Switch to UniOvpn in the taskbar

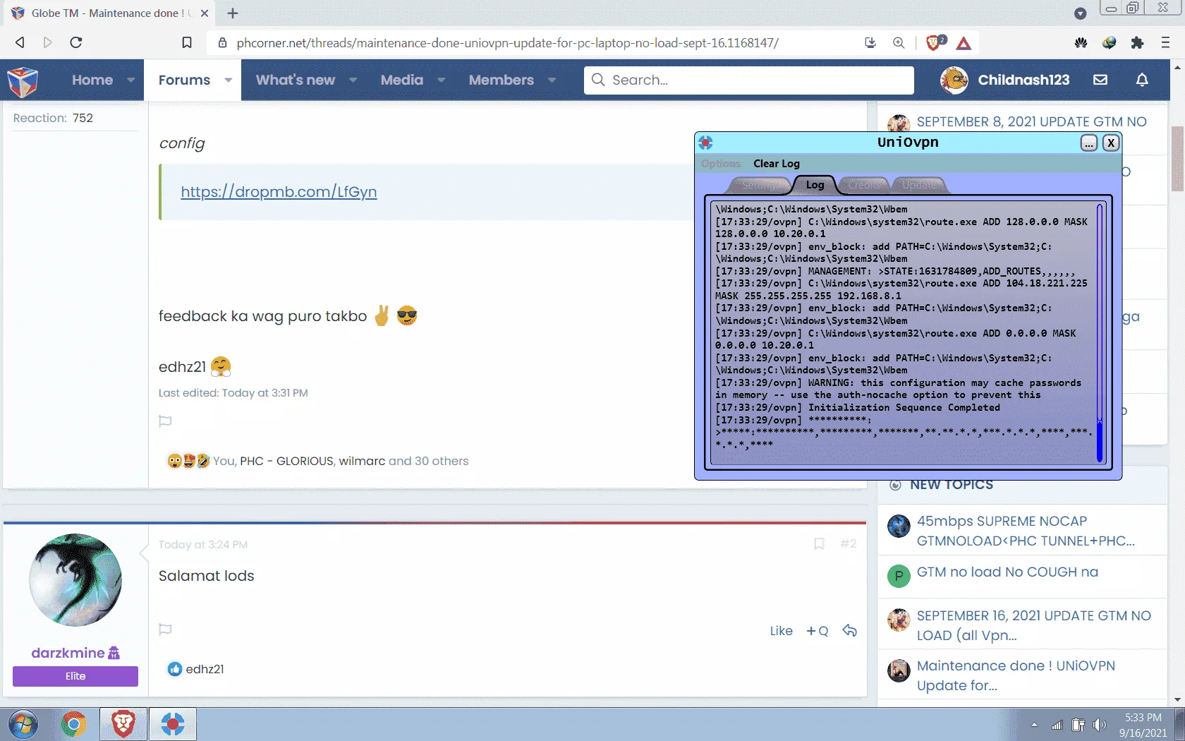173,725
